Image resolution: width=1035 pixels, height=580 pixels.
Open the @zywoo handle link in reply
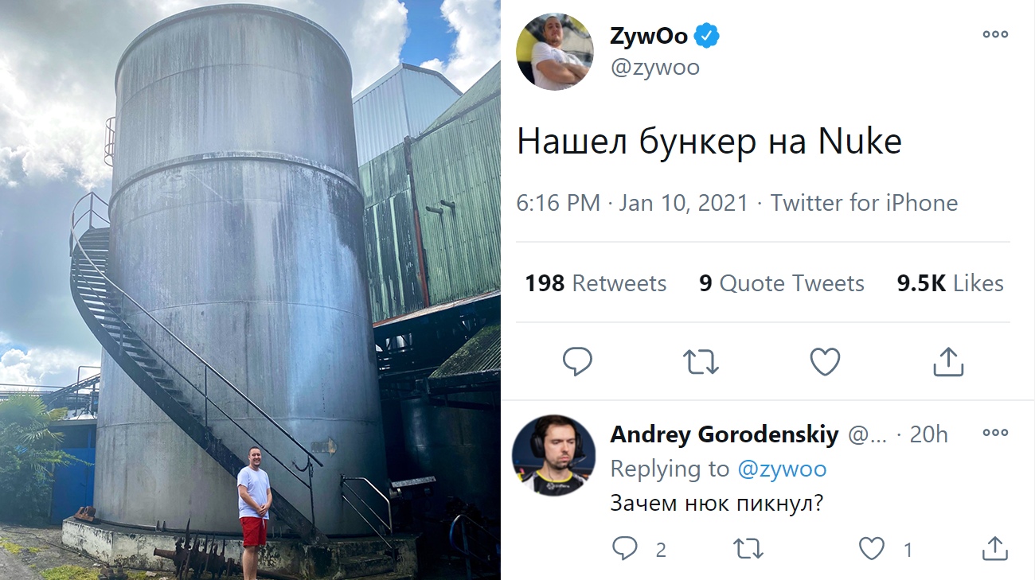tap(783, 469)
